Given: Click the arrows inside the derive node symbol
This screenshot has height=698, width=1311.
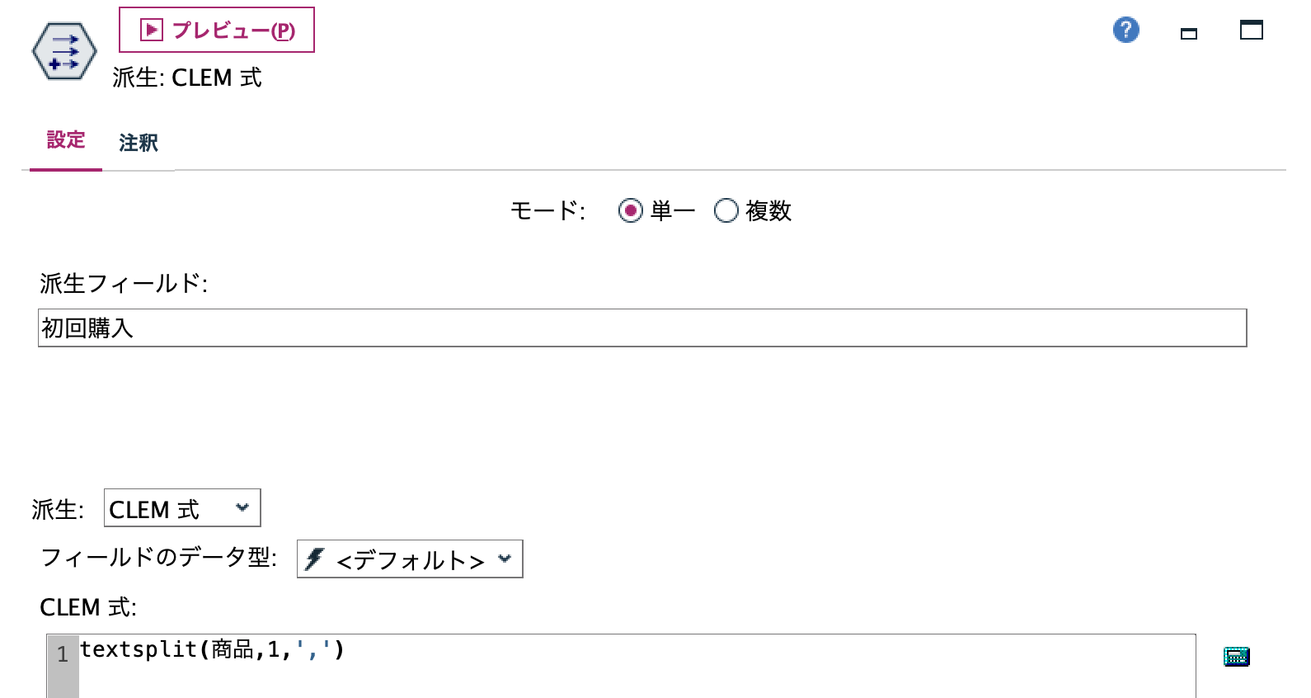Looking at the screenshot, I should tap(64, 51).
